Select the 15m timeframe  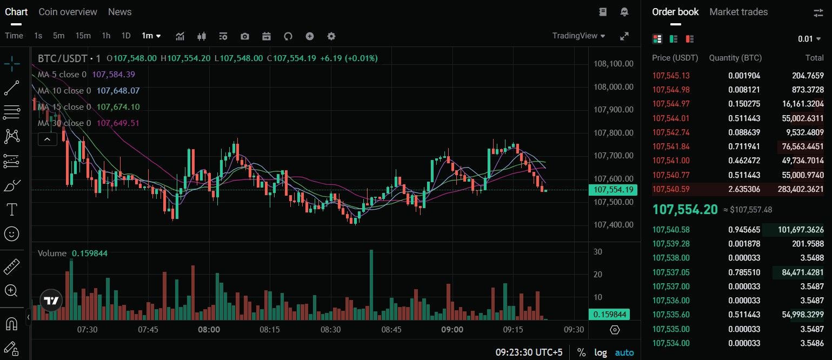coord(83,36)
